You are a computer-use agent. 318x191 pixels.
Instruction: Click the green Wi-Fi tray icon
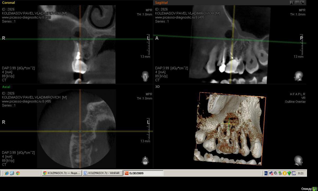[x=289, y=173]
